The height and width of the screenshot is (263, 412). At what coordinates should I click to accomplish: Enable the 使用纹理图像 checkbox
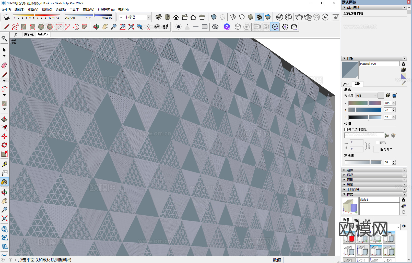346,129
